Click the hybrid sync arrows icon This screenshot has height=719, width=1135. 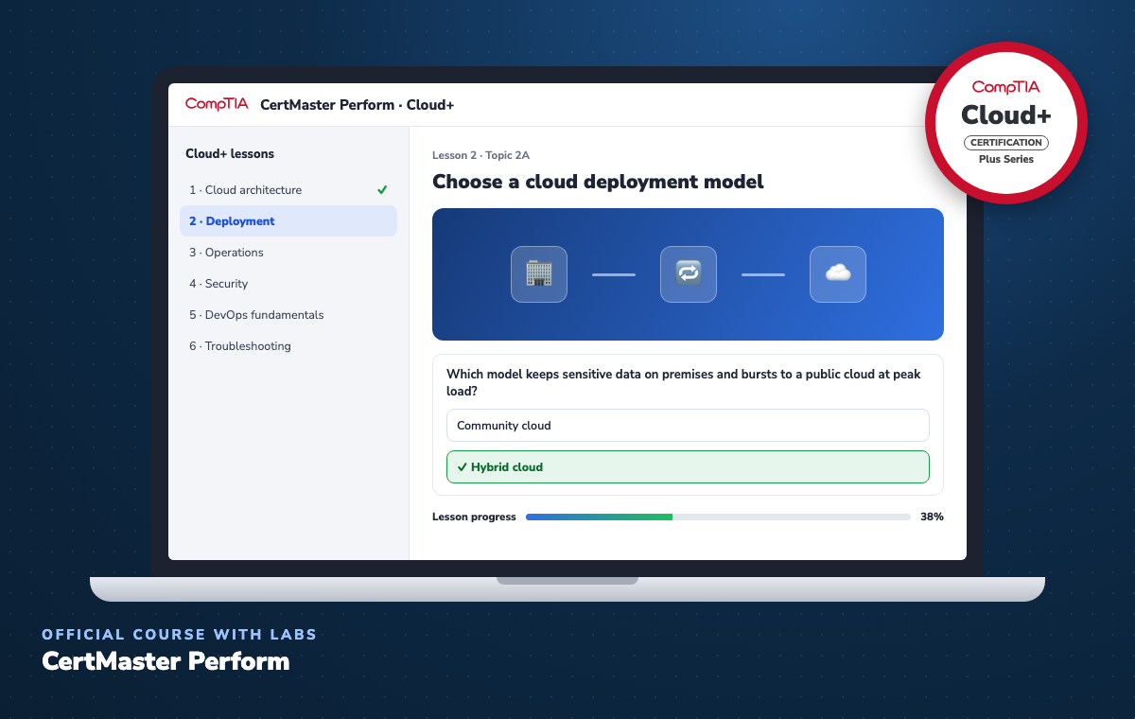[689, 274]
